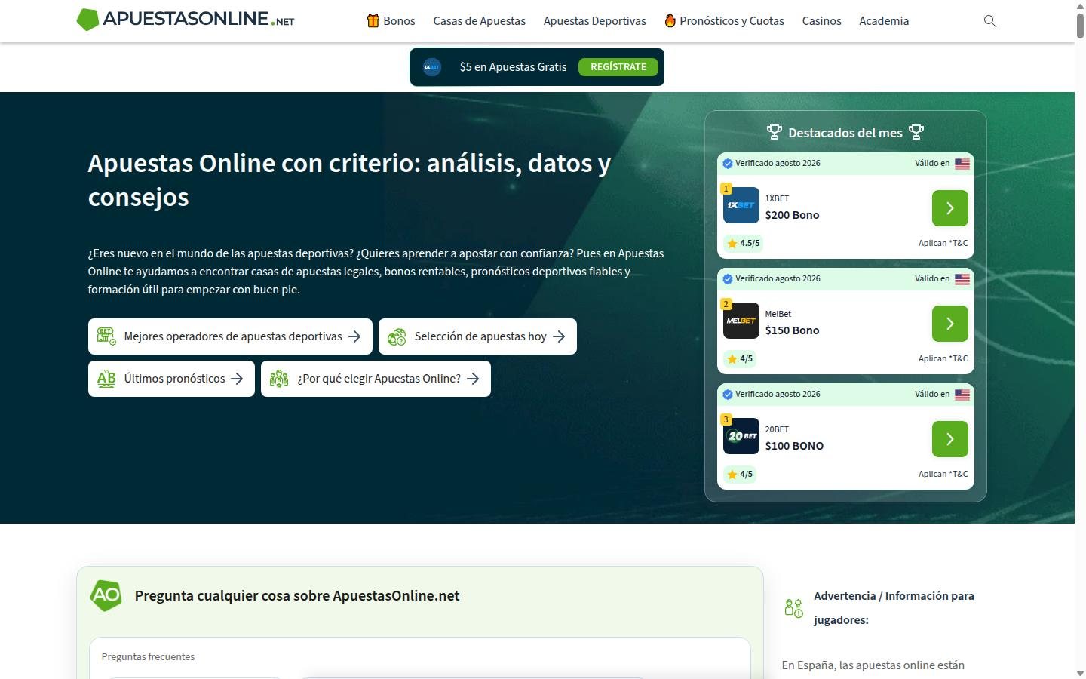Open the Apuestas Deportivas menu
This screenshot has height=679, width=1086.
[594, 21]
